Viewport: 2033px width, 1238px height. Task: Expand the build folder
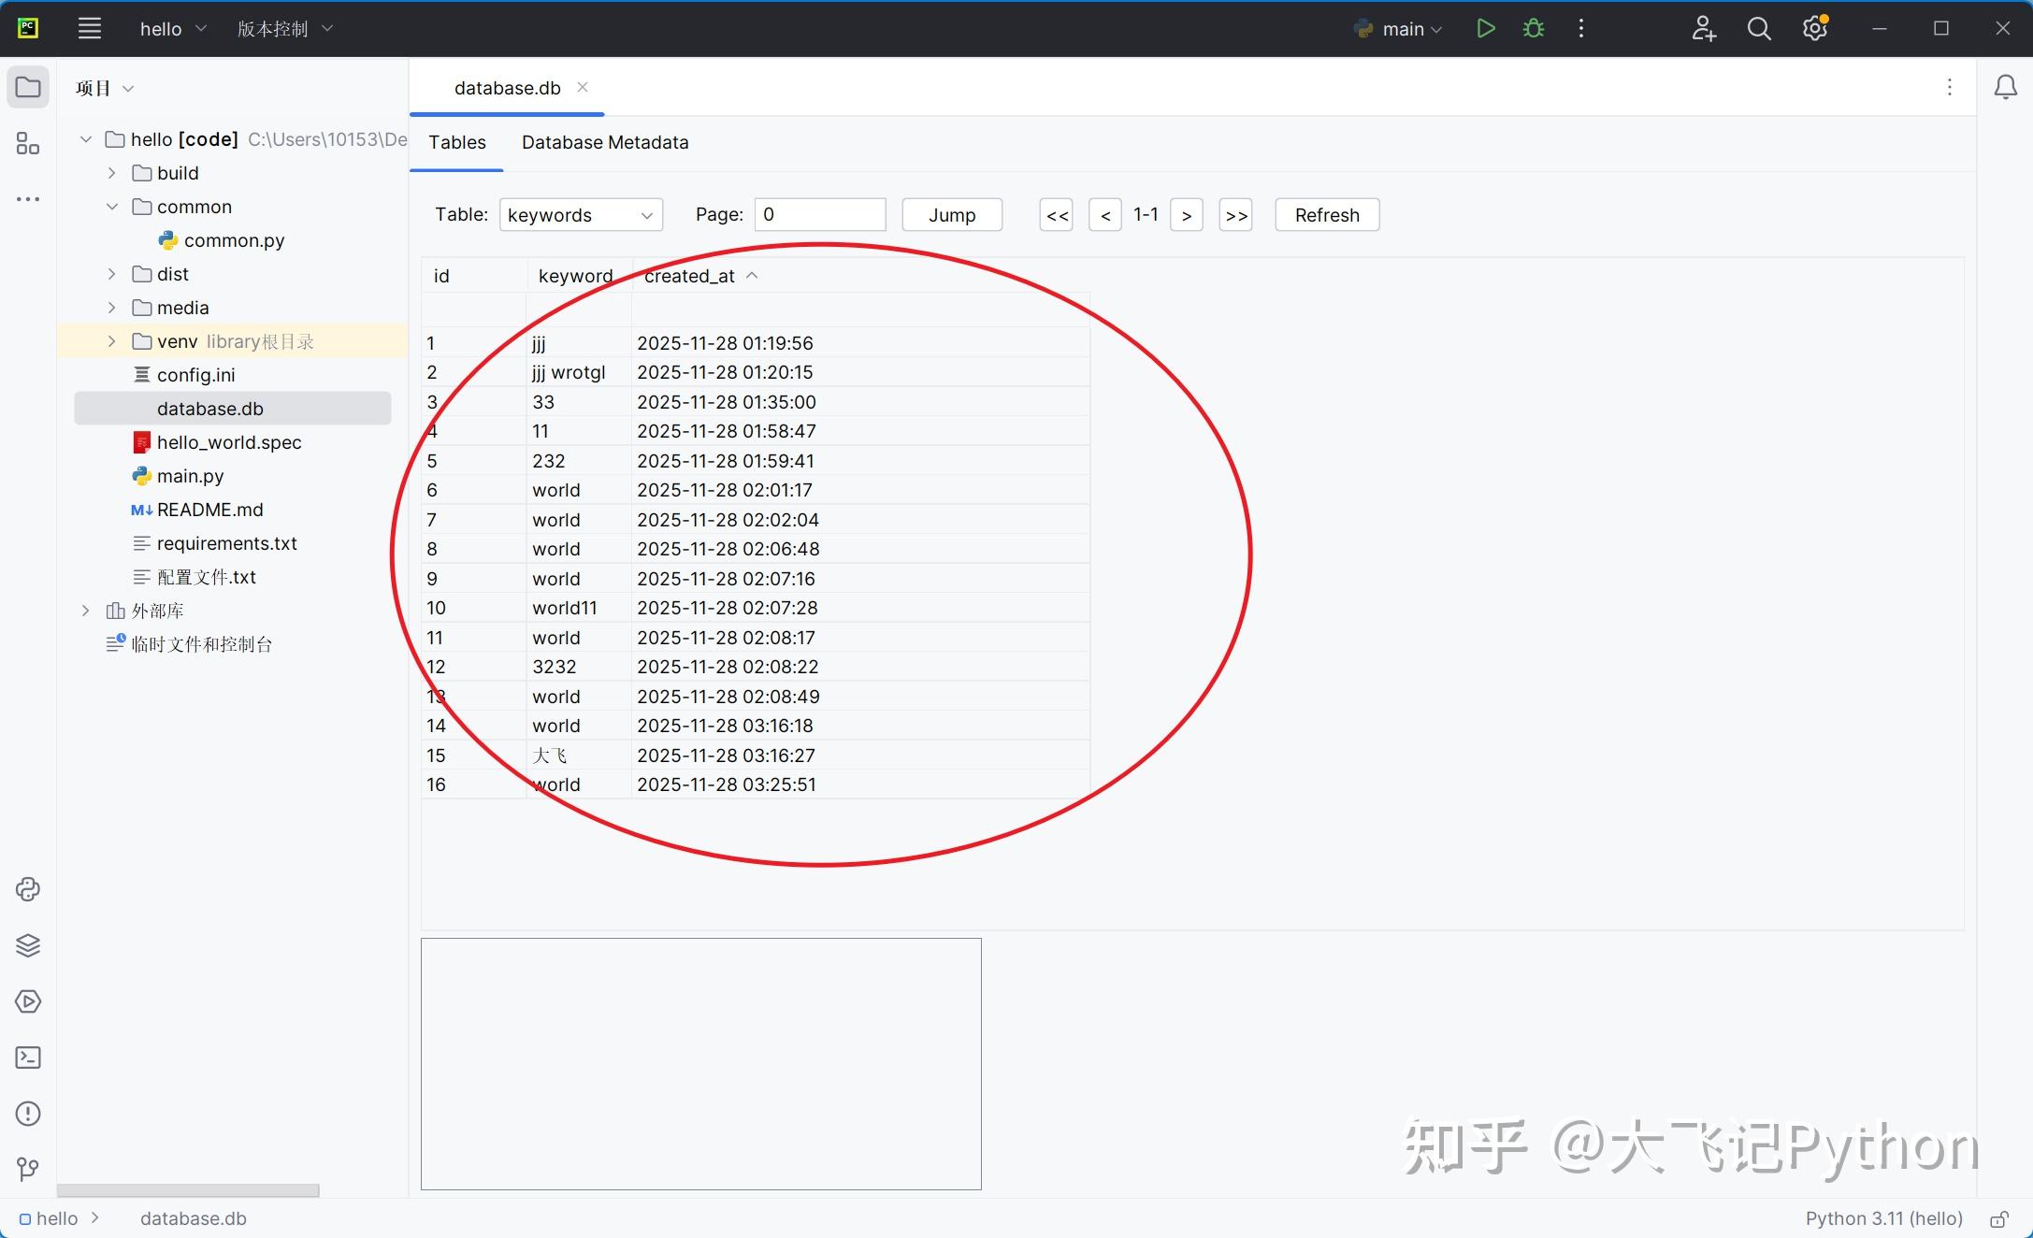pos(111,172)
